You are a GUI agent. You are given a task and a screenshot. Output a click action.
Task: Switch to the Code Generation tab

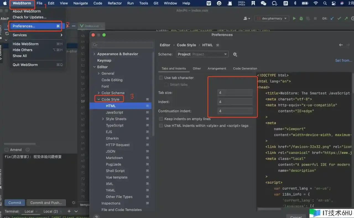click(245, 69)
